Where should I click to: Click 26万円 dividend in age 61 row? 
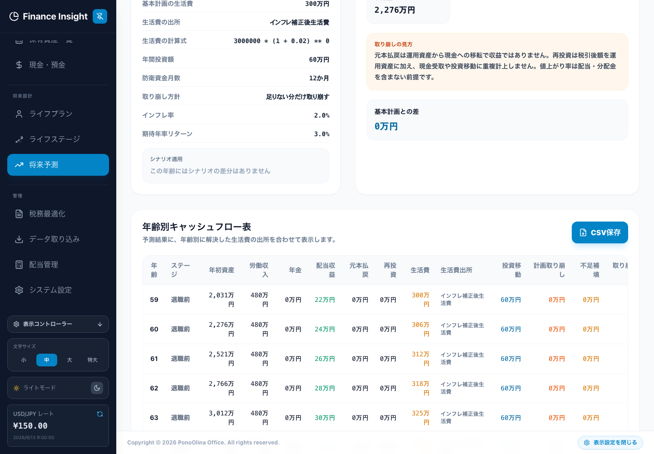point(325,359)
